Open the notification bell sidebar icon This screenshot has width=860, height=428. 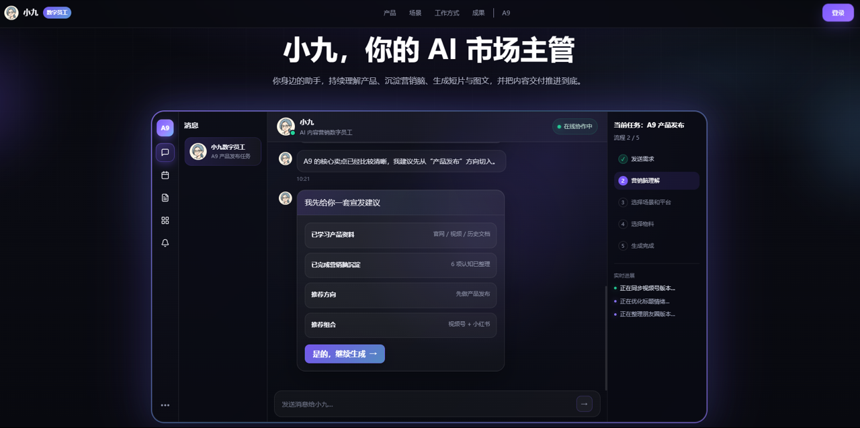point(165,243)
